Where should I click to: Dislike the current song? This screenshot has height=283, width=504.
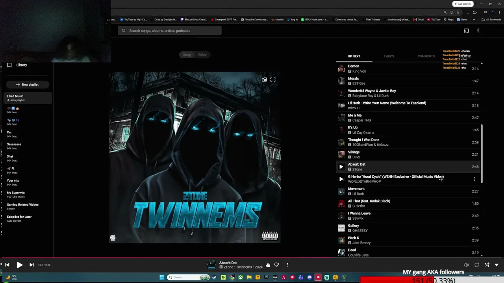pyautogui.click(x=276, y=265)
